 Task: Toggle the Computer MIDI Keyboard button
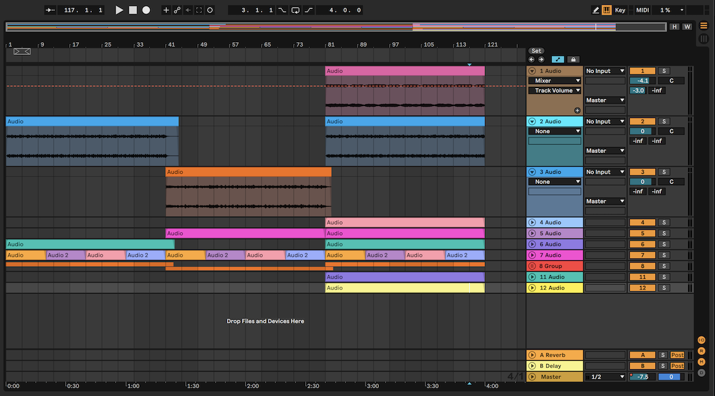[607, 10]
